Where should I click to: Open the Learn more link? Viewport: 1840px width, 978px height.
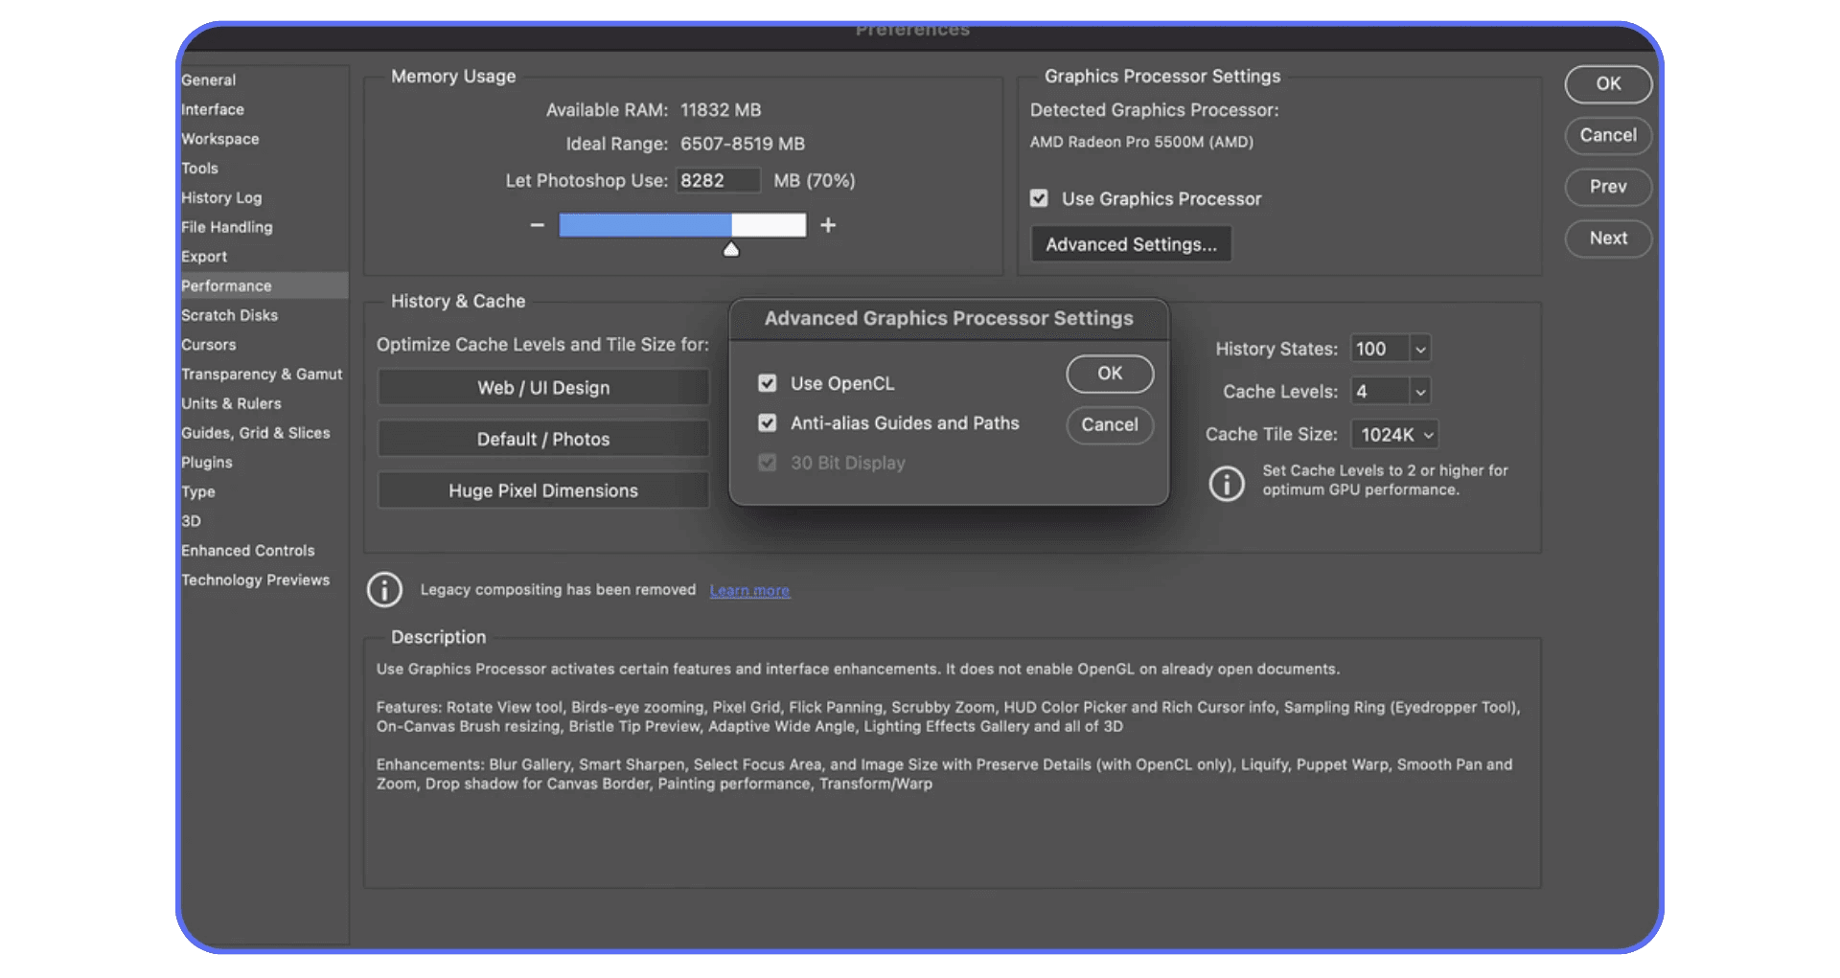(x=749, y=590)
